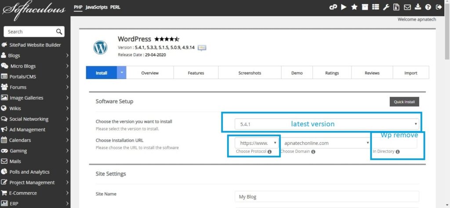This screenshot has width=450, height=208.
Task: Open the apnatechonline.com domain dropdown
Action: (325, 143)
